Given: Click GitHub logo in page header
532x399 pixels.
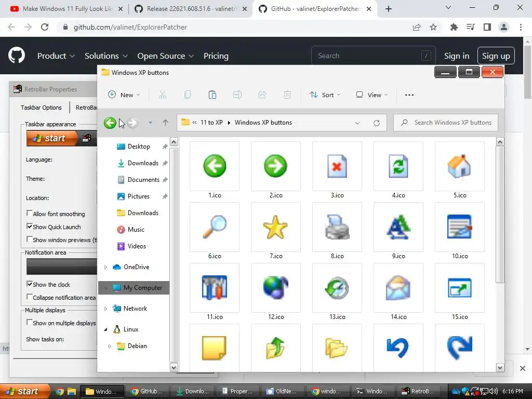Looking at the screenshot, I should click(x=16, y=56).
